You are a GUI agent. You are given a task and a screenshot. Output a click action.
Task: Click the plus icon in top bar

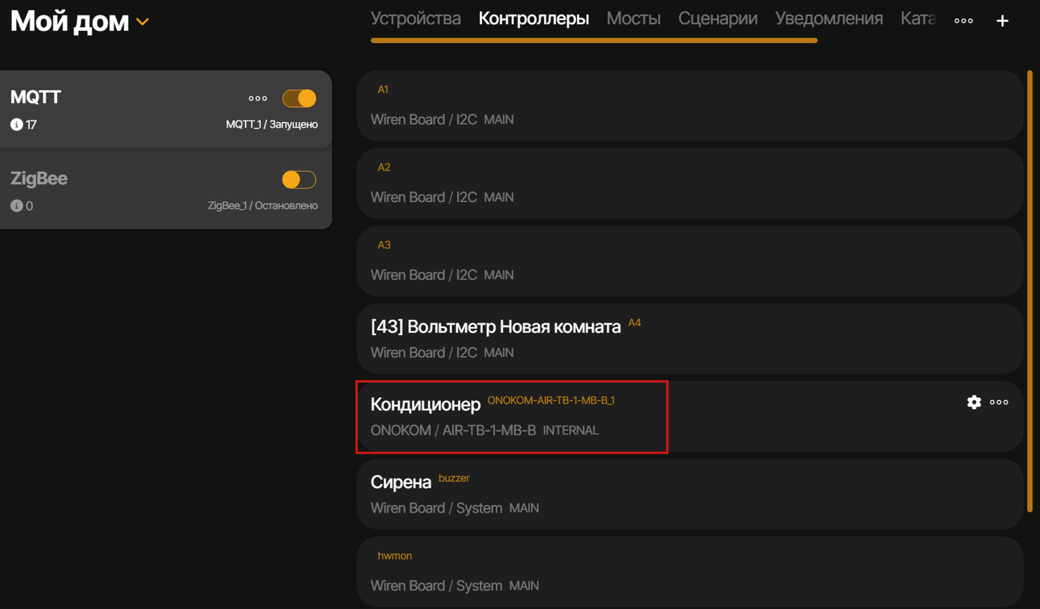[x=1002, y=21]
